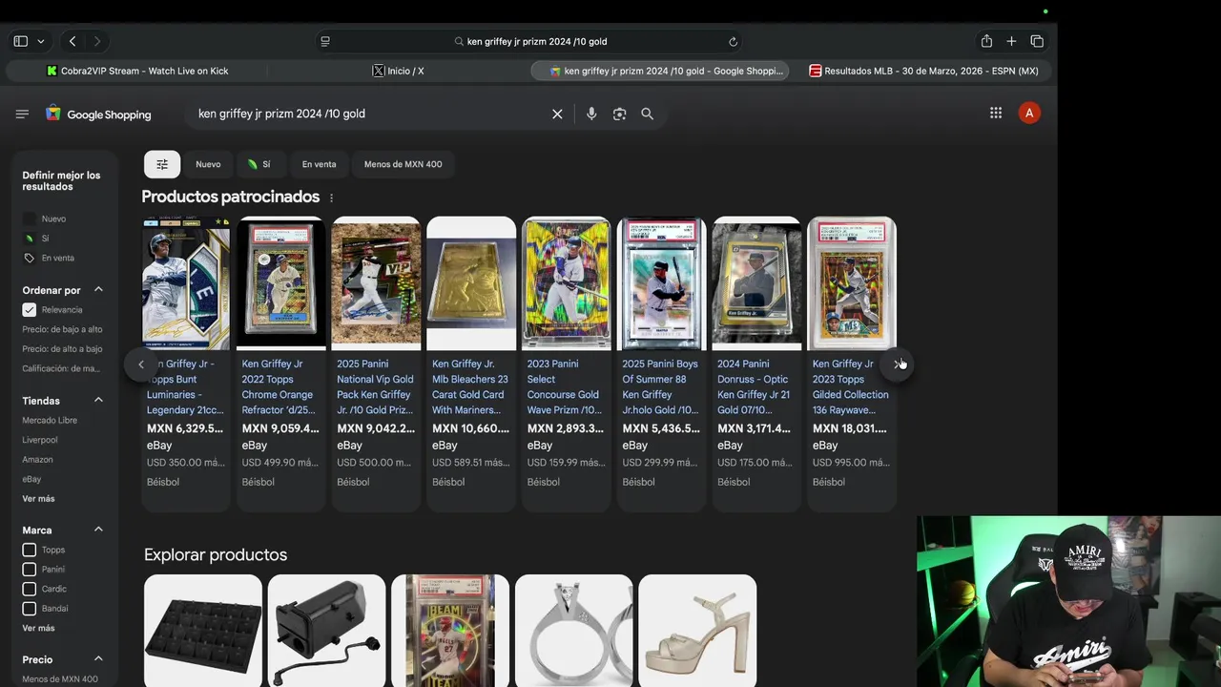Toggle the Relevancia checkbox
Image resolution: width=1221 pixels, height=687 pixels.
point(30,310)
